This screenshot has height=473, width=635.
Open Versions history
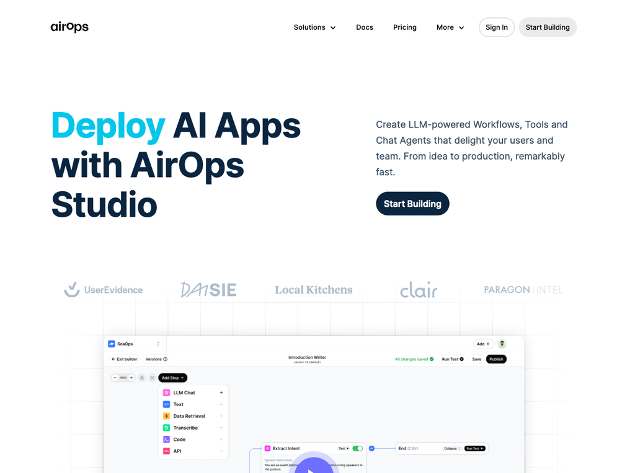156,359
